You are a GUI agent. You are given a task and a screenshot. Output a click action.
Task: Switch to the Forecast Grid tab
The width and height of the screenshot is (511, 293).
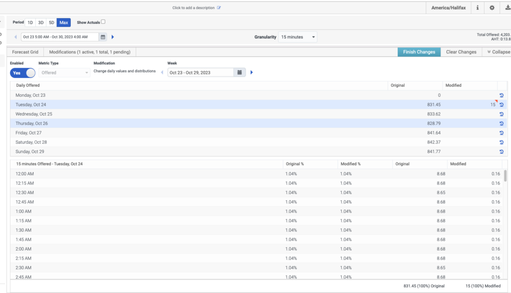point(25,52)
